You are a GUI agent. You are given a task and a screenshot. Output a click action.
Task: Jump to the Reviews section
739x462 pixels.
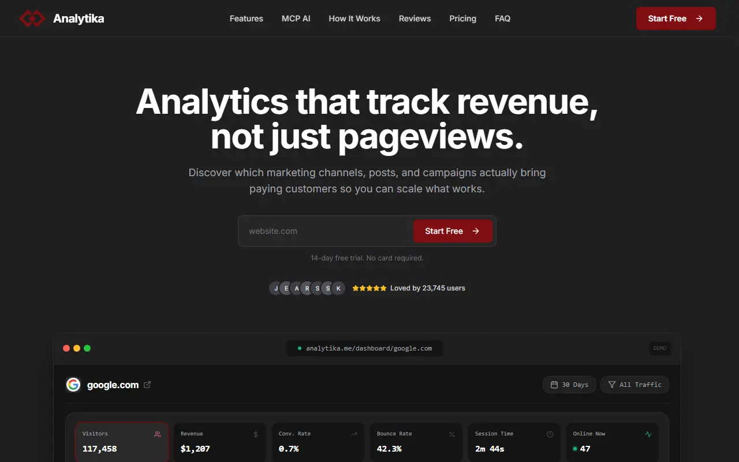coord(415,18)
